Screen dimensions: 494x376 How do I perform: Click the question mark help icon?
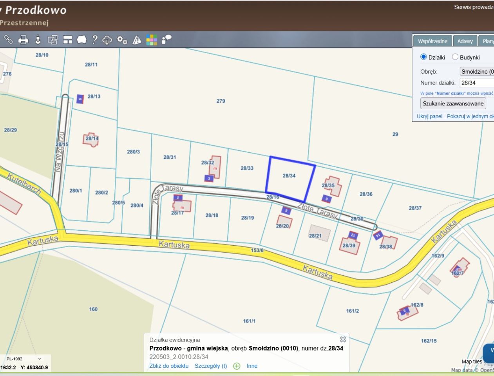click(94, 40)
